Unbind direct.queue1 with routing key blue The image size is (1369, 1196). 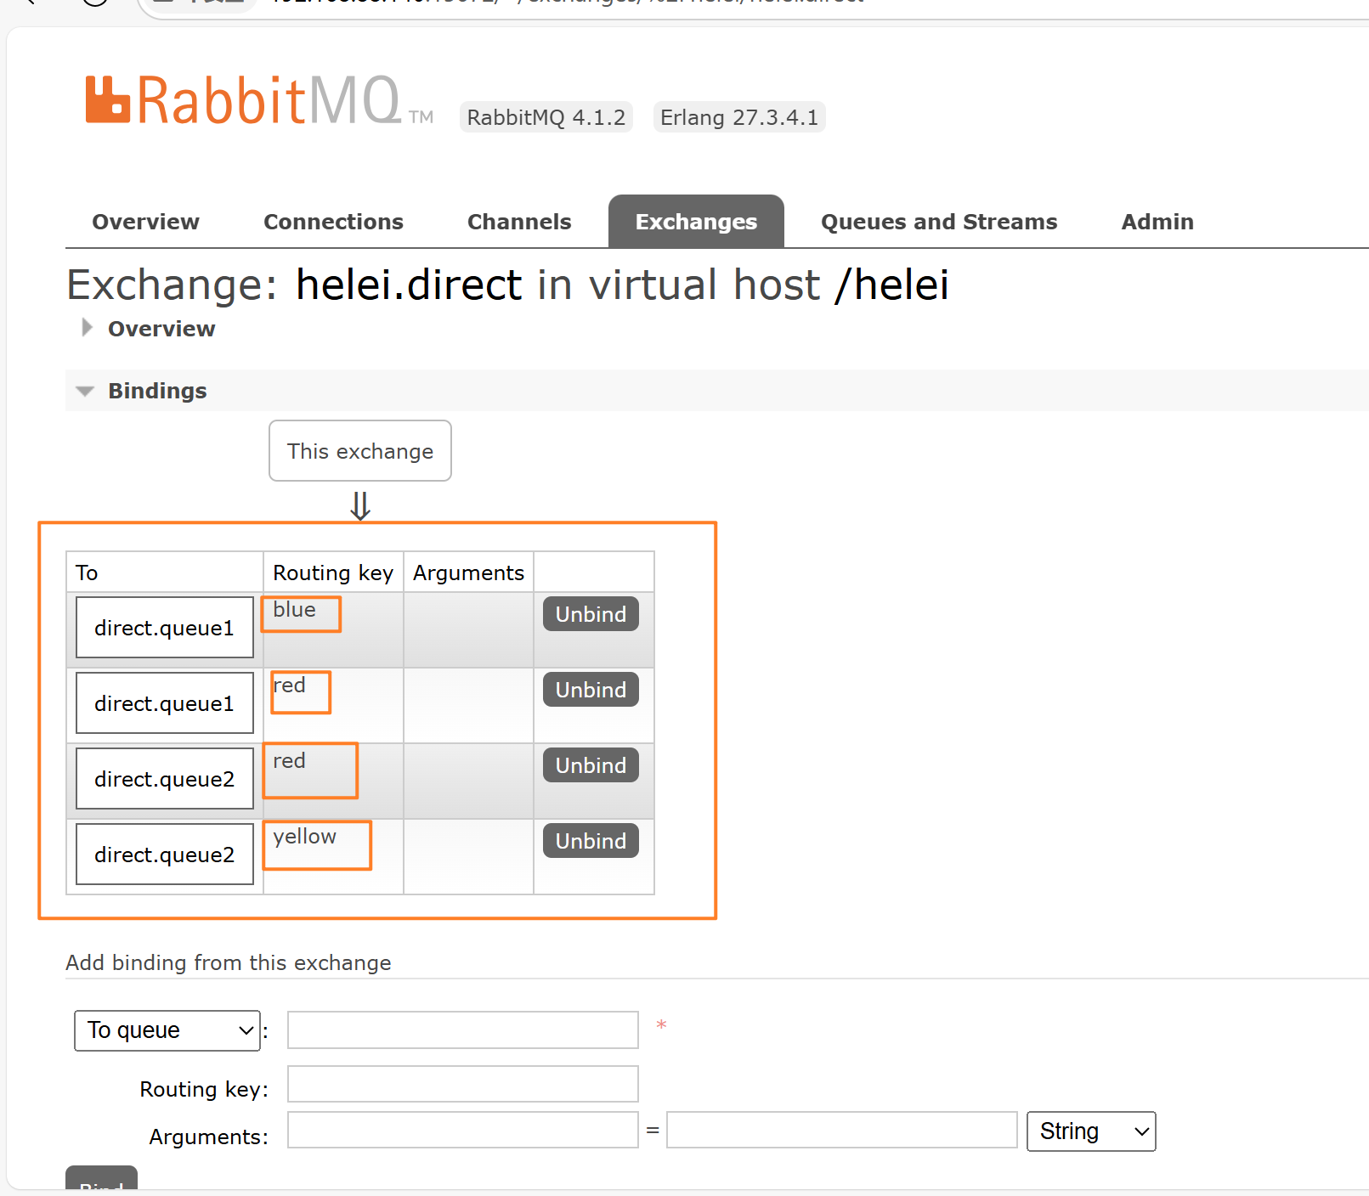point(591,614)
